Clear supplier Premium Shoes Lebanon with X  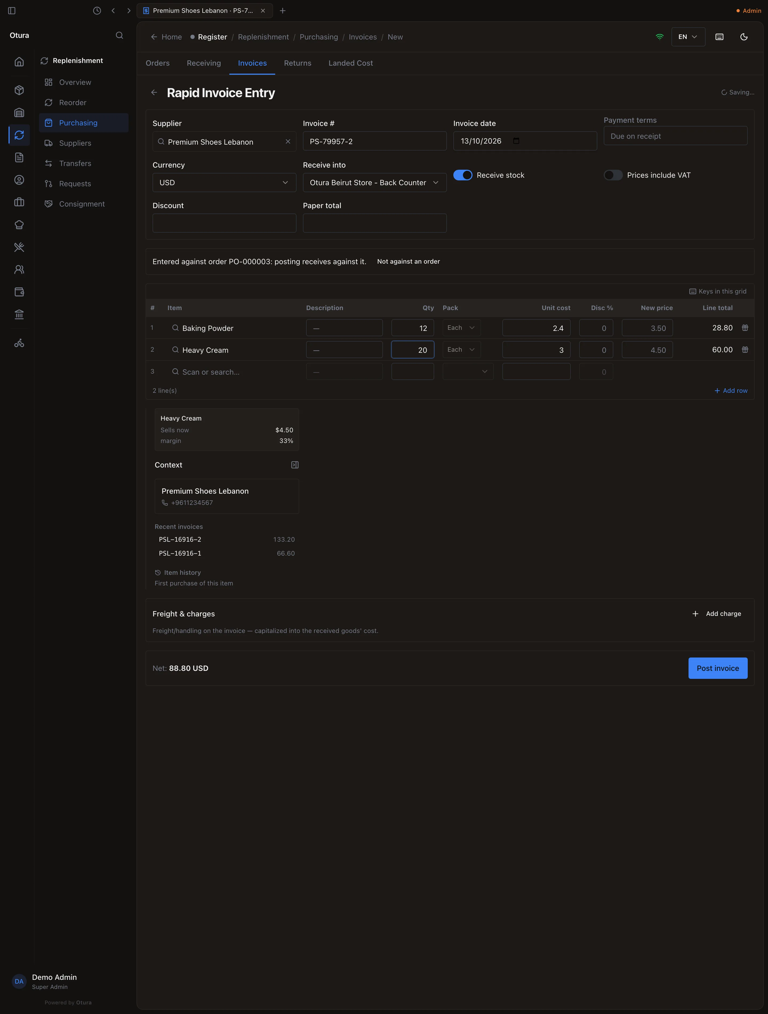[288, 142]
